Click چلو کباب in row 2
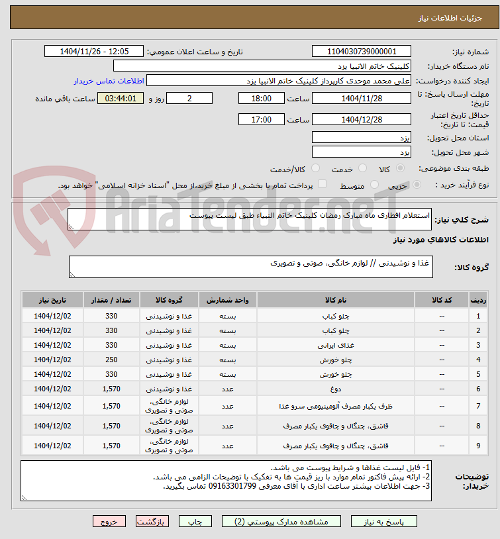The height and width of the screenshot is (539, 500). pos(336,330)
